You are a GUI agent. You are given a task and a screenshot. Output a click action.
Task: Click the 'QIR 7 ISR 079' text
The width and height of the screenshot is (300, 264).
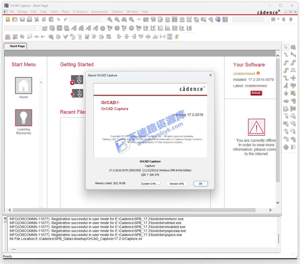point(150,175)
